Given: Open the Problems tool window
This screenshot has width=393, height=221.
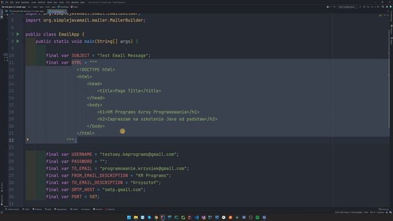Looking at the screenshot, I should (37, 209).
